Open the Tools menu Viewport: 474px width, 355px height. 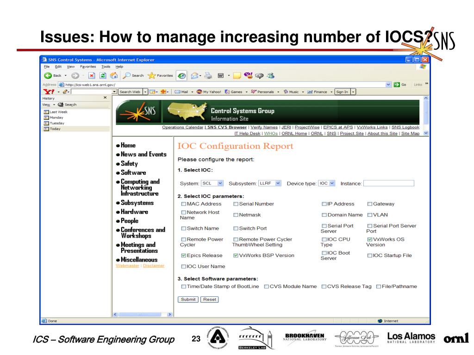[x=106, y=67]
